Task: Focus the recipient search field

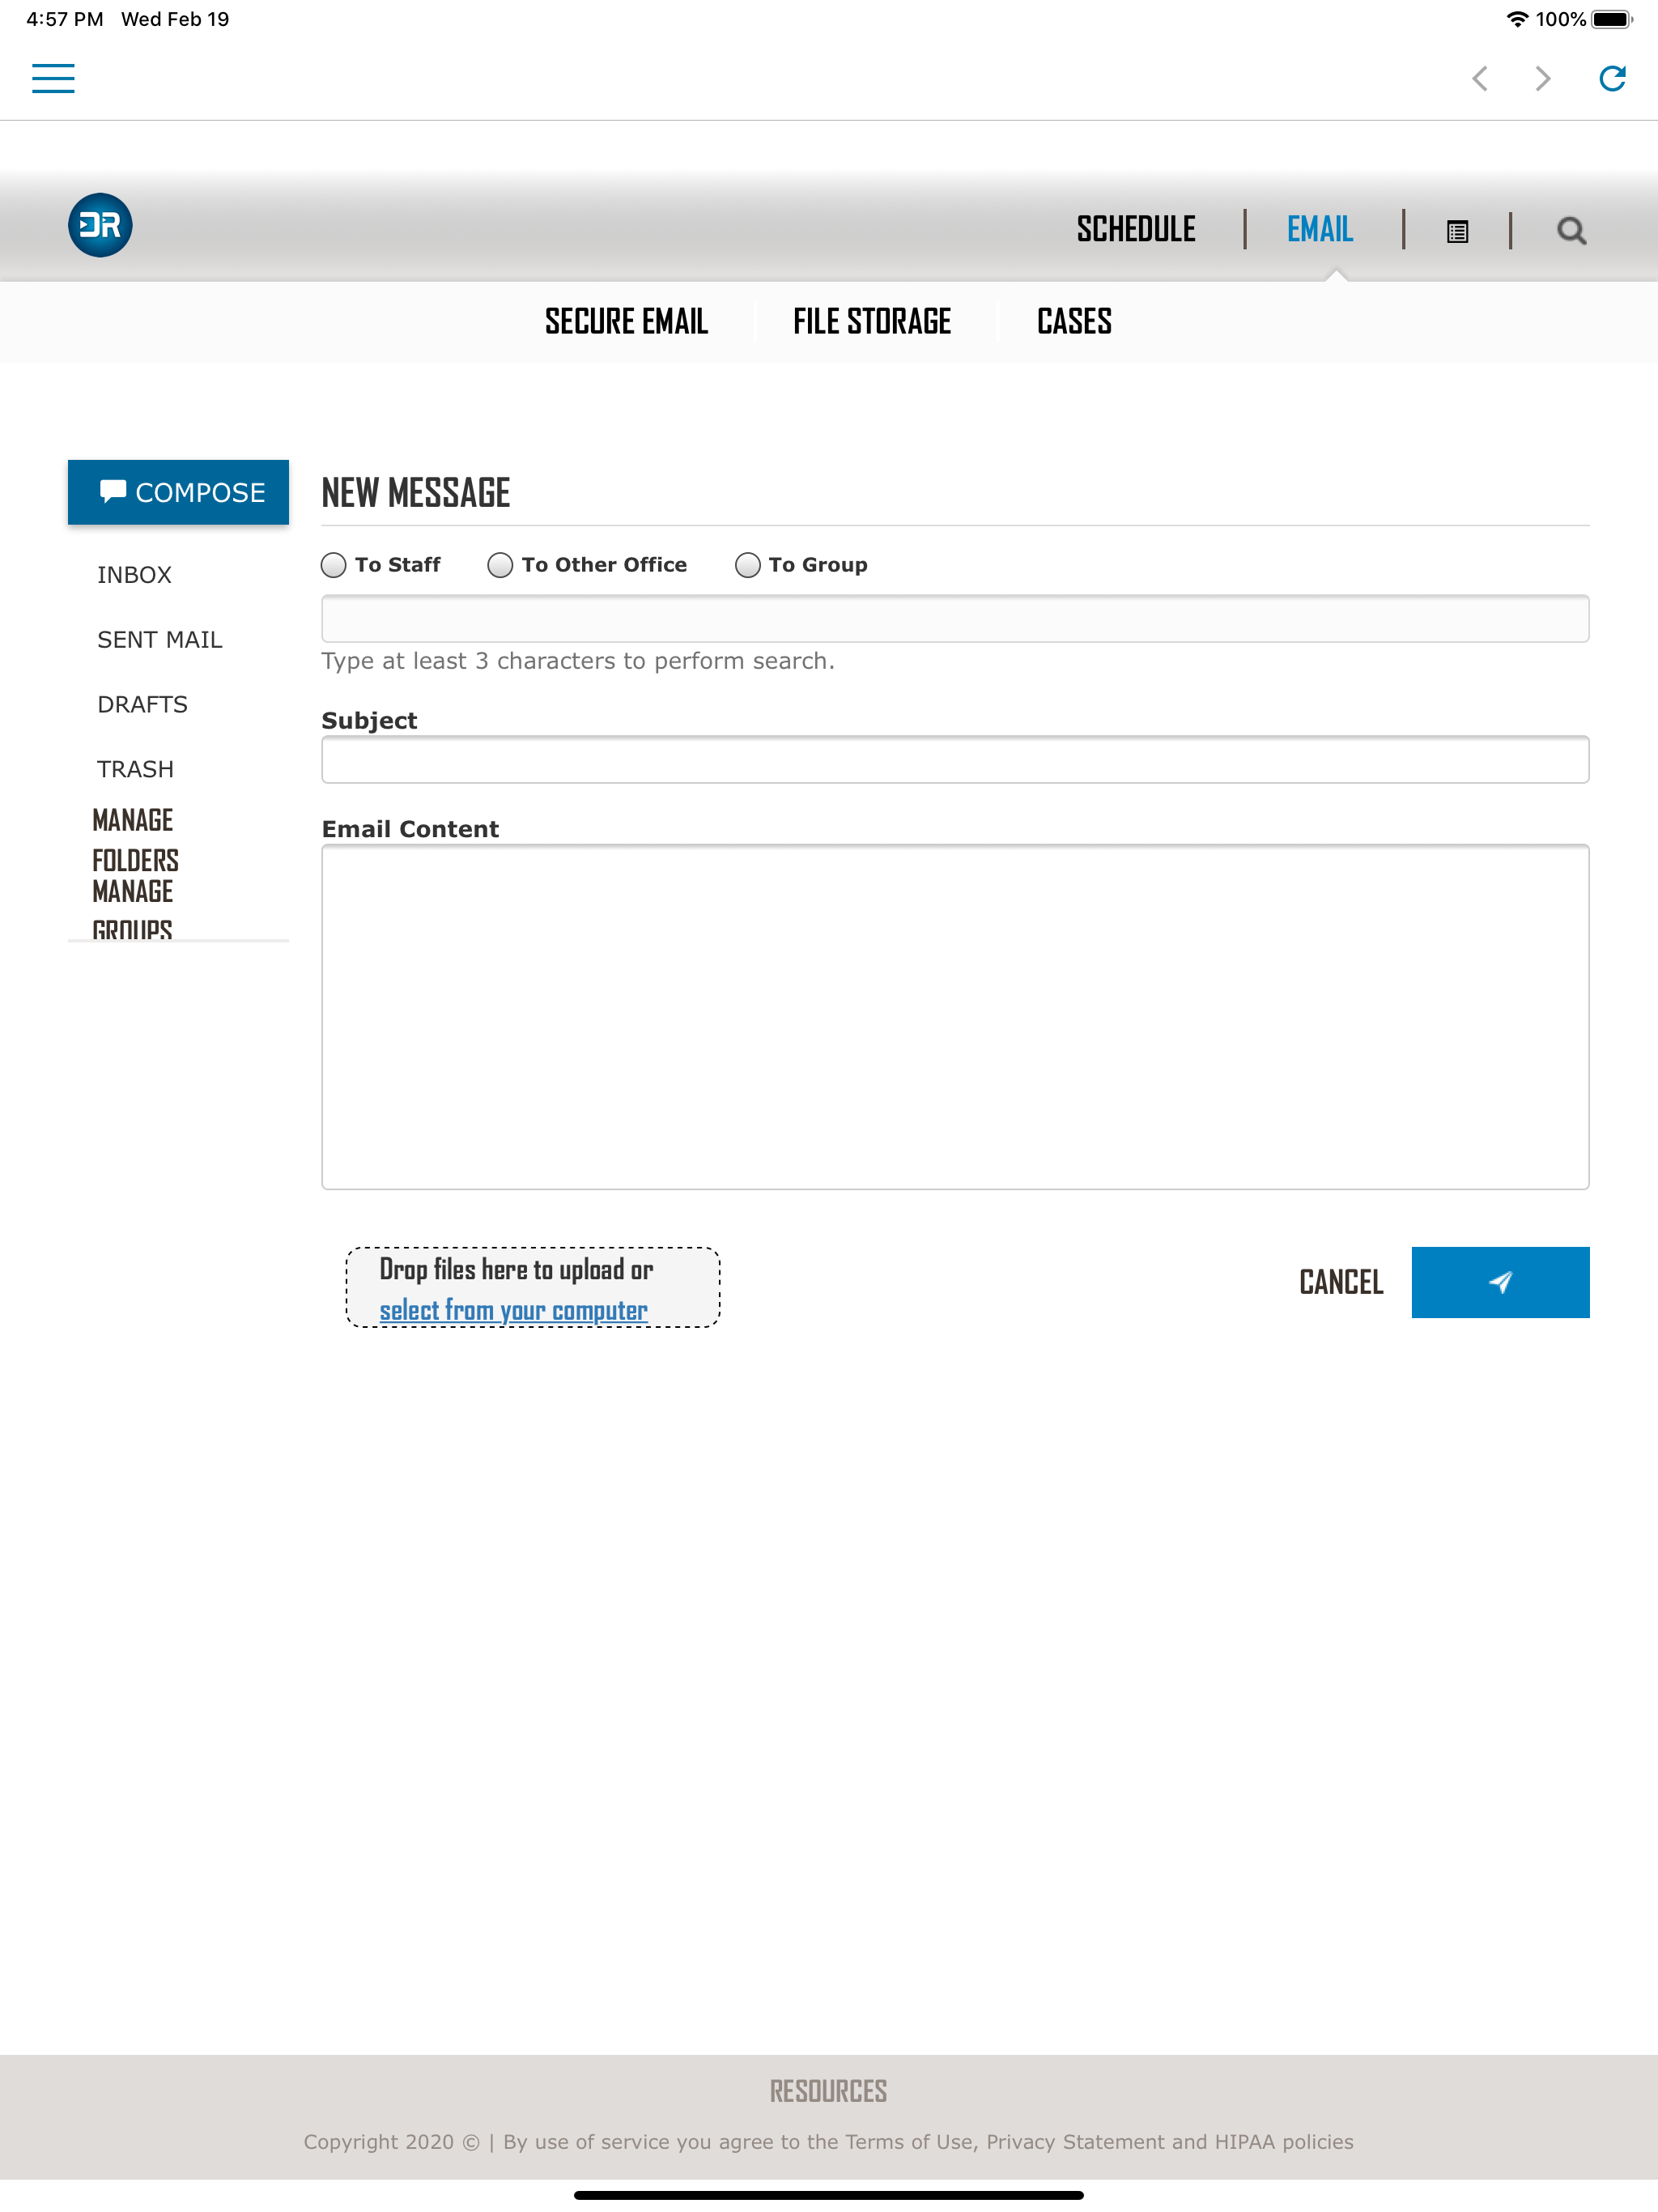Action: (x=955, y=619)
